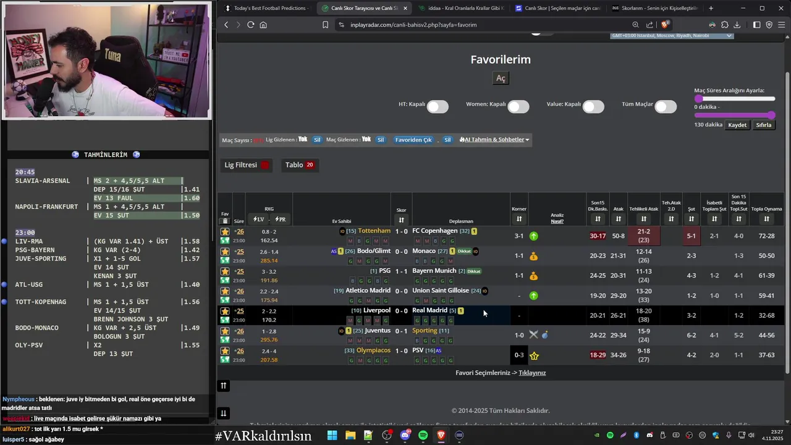Click lower 130 dakika slider handle
The image size is (791, 445).
(x=772, y=115)
